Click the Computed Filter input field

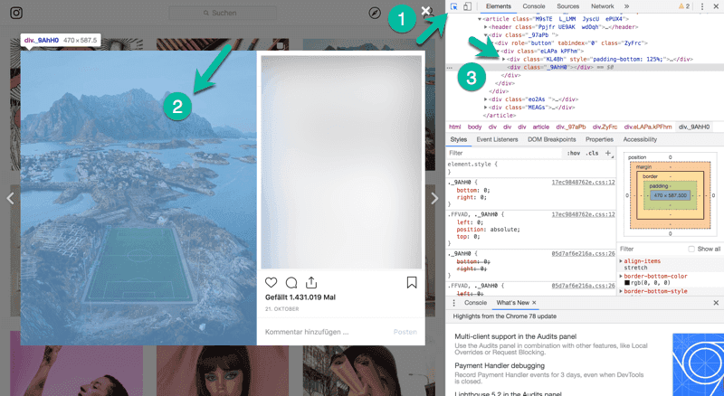coord(653,249)
